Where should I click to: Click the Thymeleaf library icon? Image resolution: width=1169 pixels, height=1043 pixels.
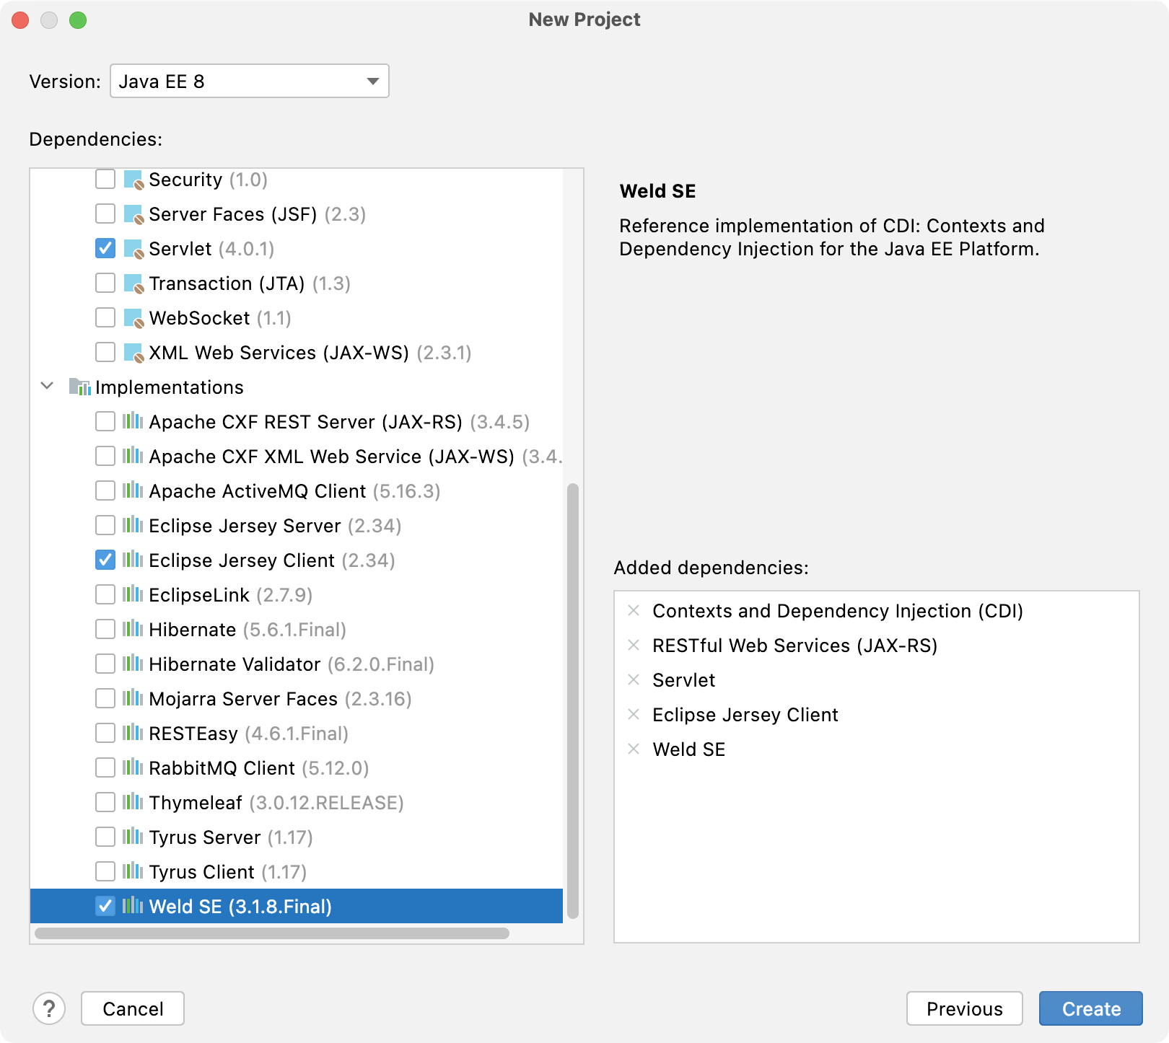[133, 802]
